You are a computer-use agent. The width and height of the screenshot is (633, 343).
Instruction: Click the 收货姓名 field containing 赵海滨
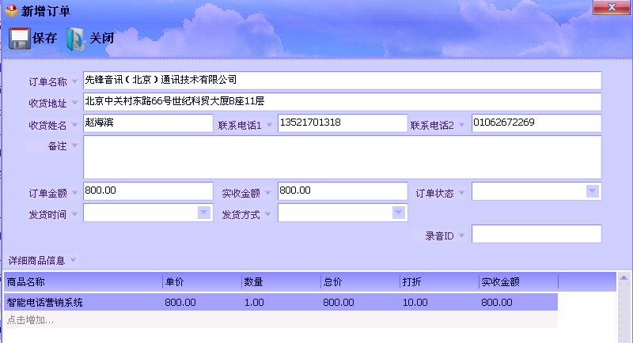(x=148, y=123)
